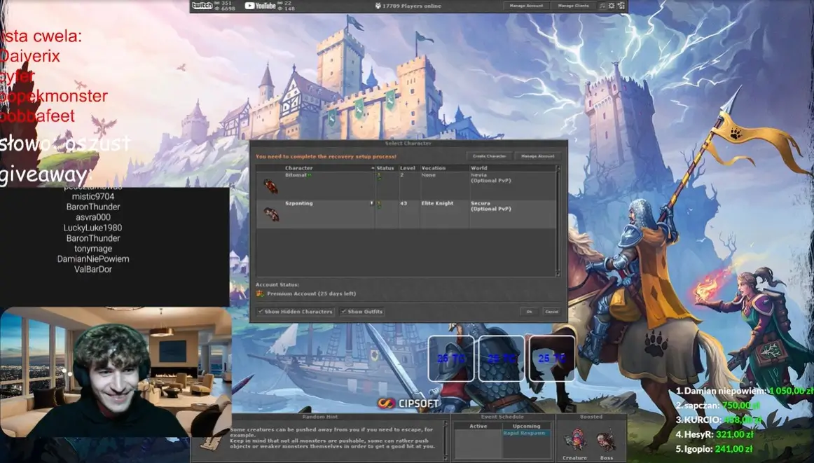The height and width of the screenshot is (463, 814).
Task: Click the character list scrollbar up arrow
Action: coord(558,168)
